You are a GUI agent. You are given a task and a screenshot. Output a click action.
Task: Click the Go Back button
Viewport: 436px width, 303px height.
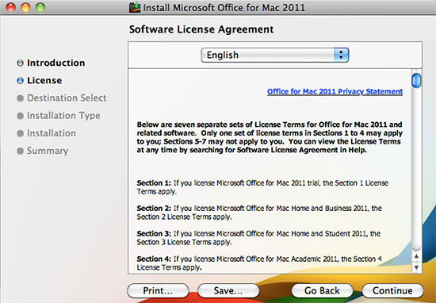point(322,290)
